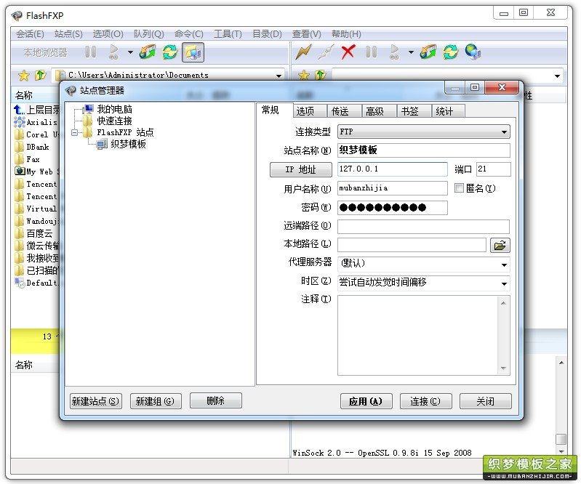Open left pane transfer dropdown arrow
581x484 pixels.
(x=130, y=52)
